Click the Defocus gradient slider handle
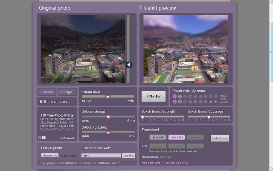Viewport: 273px width, 171px height. (x=108, y=133)
